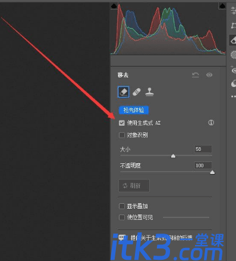Open the generative remove feedback link
236x261 pixels.
coord(161,238)
